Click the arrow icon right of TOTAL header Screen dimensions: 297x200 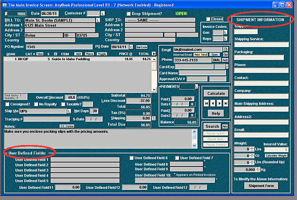tap(154, 54)
